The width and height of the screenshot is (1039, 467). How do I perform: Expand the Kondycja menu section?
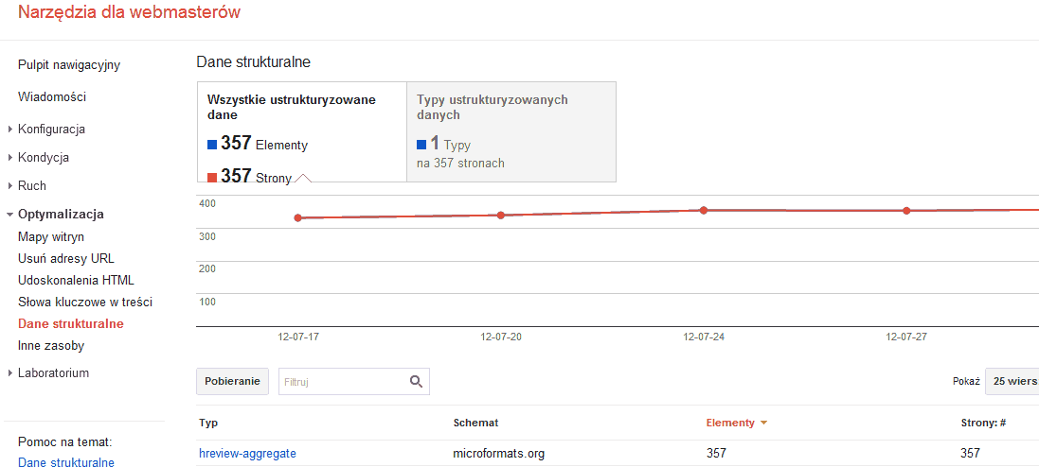(x=9, y=158)
